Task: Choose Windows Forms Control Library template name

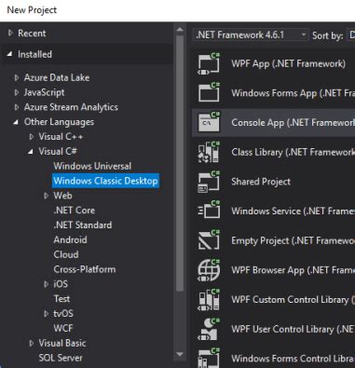Action: click(293, 359)
